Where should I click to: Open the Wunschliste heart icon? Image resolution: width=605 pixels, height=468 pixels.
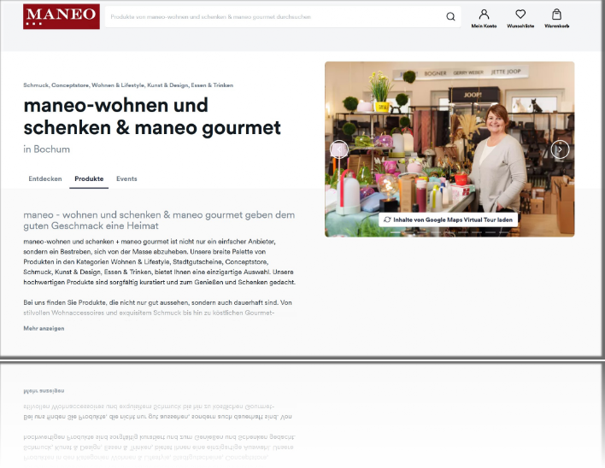(x=520, y=17)
